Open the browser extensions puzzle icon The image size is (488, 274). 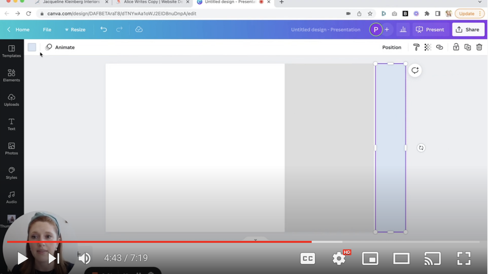[427, 14]
